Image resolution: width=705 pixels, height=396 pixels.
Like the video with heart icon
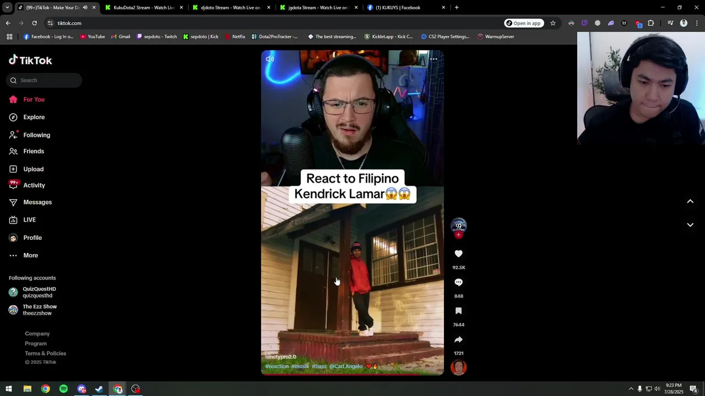(x=458, y=254)
